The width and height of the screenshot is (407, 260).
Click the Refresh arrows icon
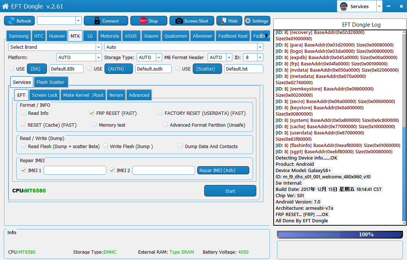pyautogui.click(x=11, y=21)
